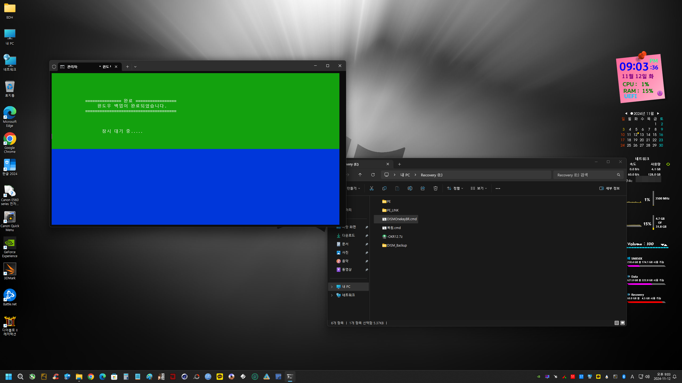682x383 pixels.
Task: Open the three-dot See more menu in File Explorer
Action: [x=498, y=188]
